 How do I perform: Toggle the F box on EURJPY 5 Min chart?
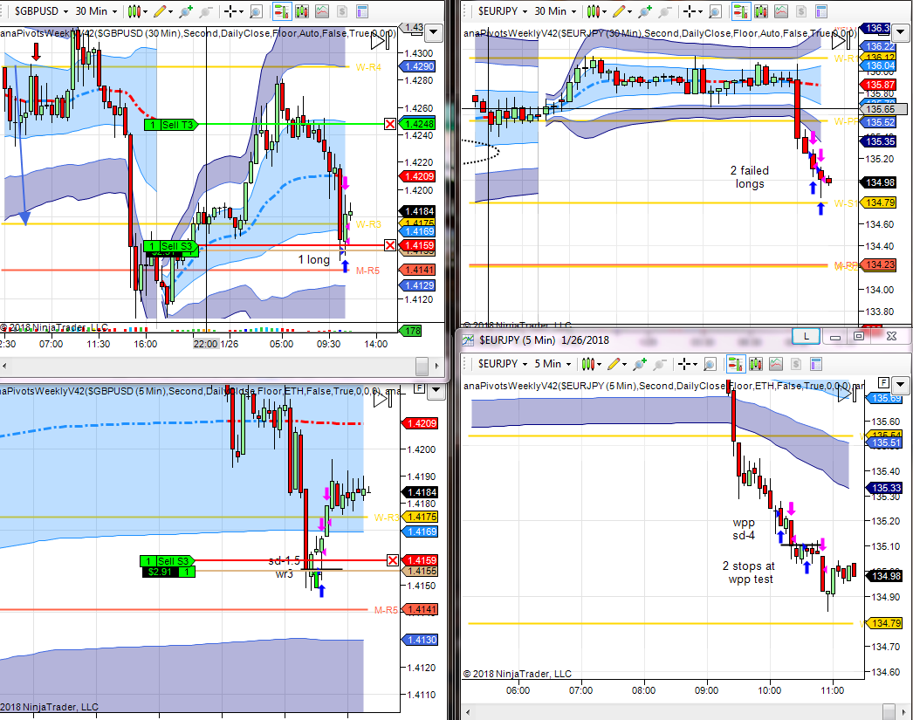pos(883,383)
